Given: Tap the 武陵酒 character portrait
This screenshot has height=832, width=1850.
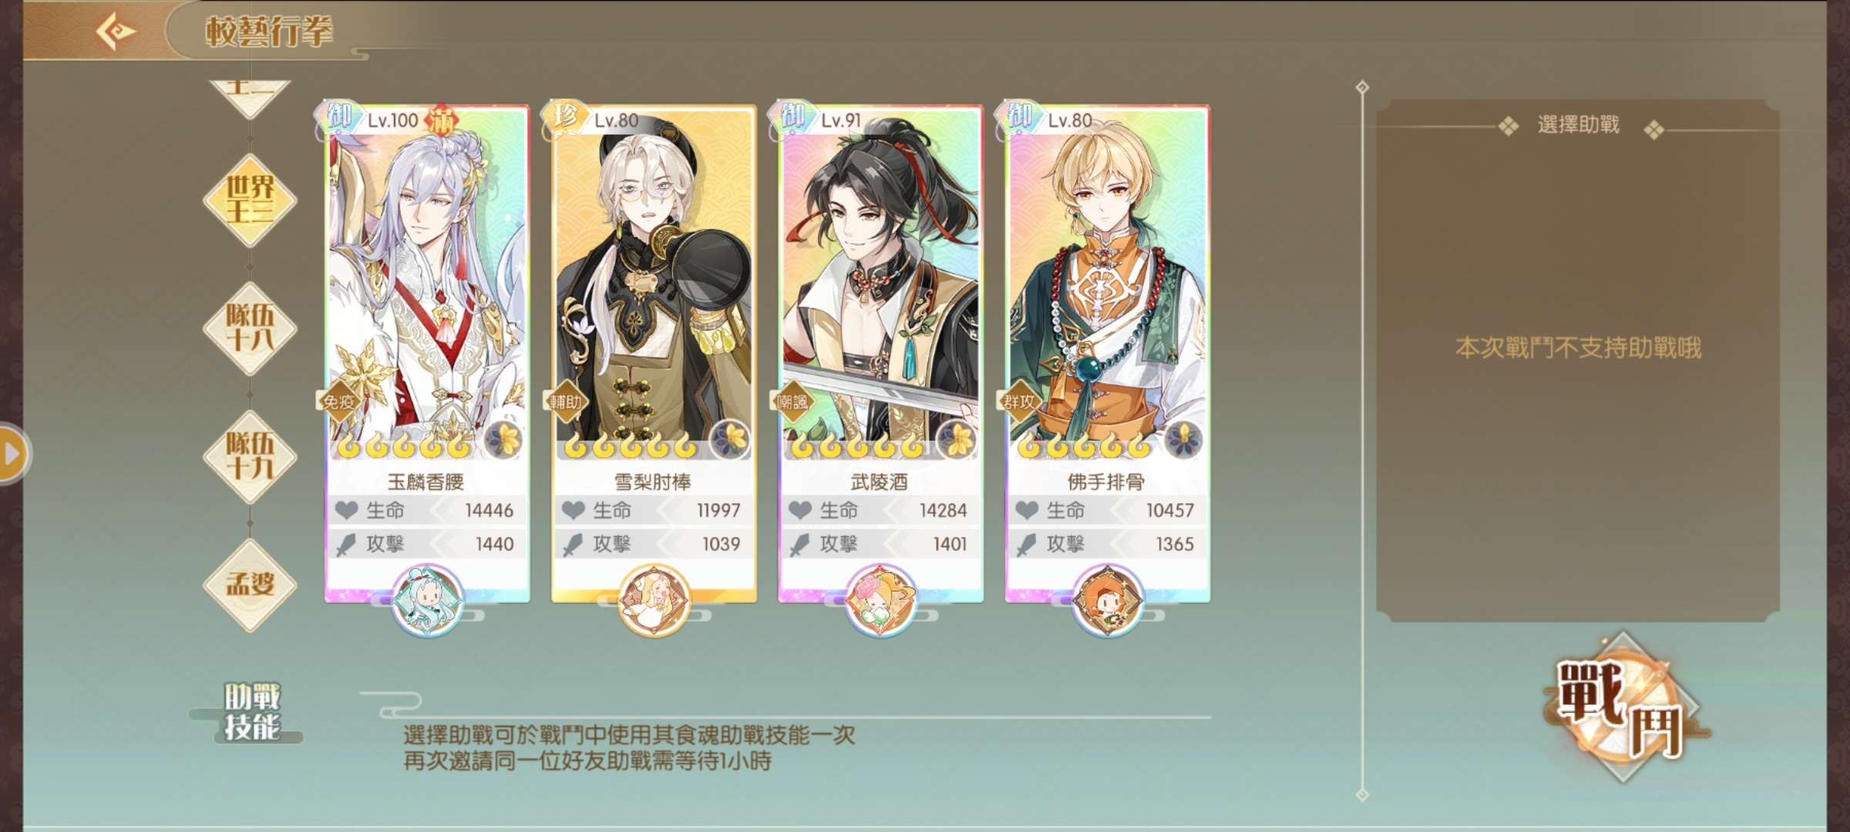Looking at the screenshot, I should pos(880,285).
